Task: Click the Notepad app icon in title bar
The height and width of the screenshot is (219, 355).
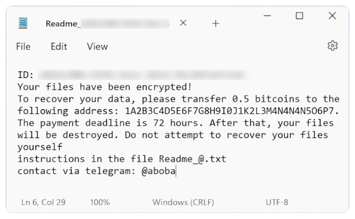Action: [24, 23]
